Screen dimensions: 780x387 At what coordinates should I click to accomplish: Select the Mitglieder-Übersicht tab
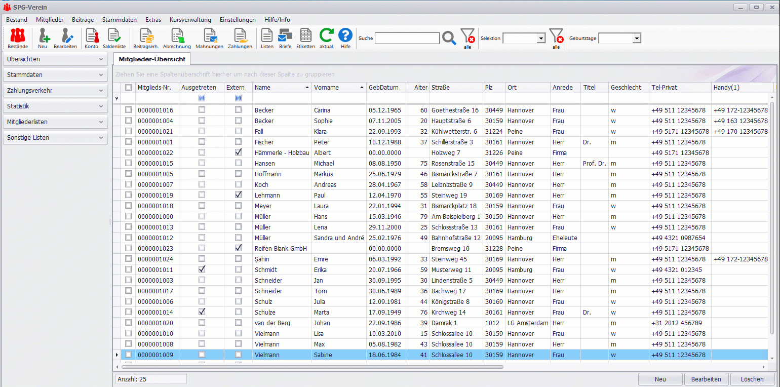tap(151, 59)
